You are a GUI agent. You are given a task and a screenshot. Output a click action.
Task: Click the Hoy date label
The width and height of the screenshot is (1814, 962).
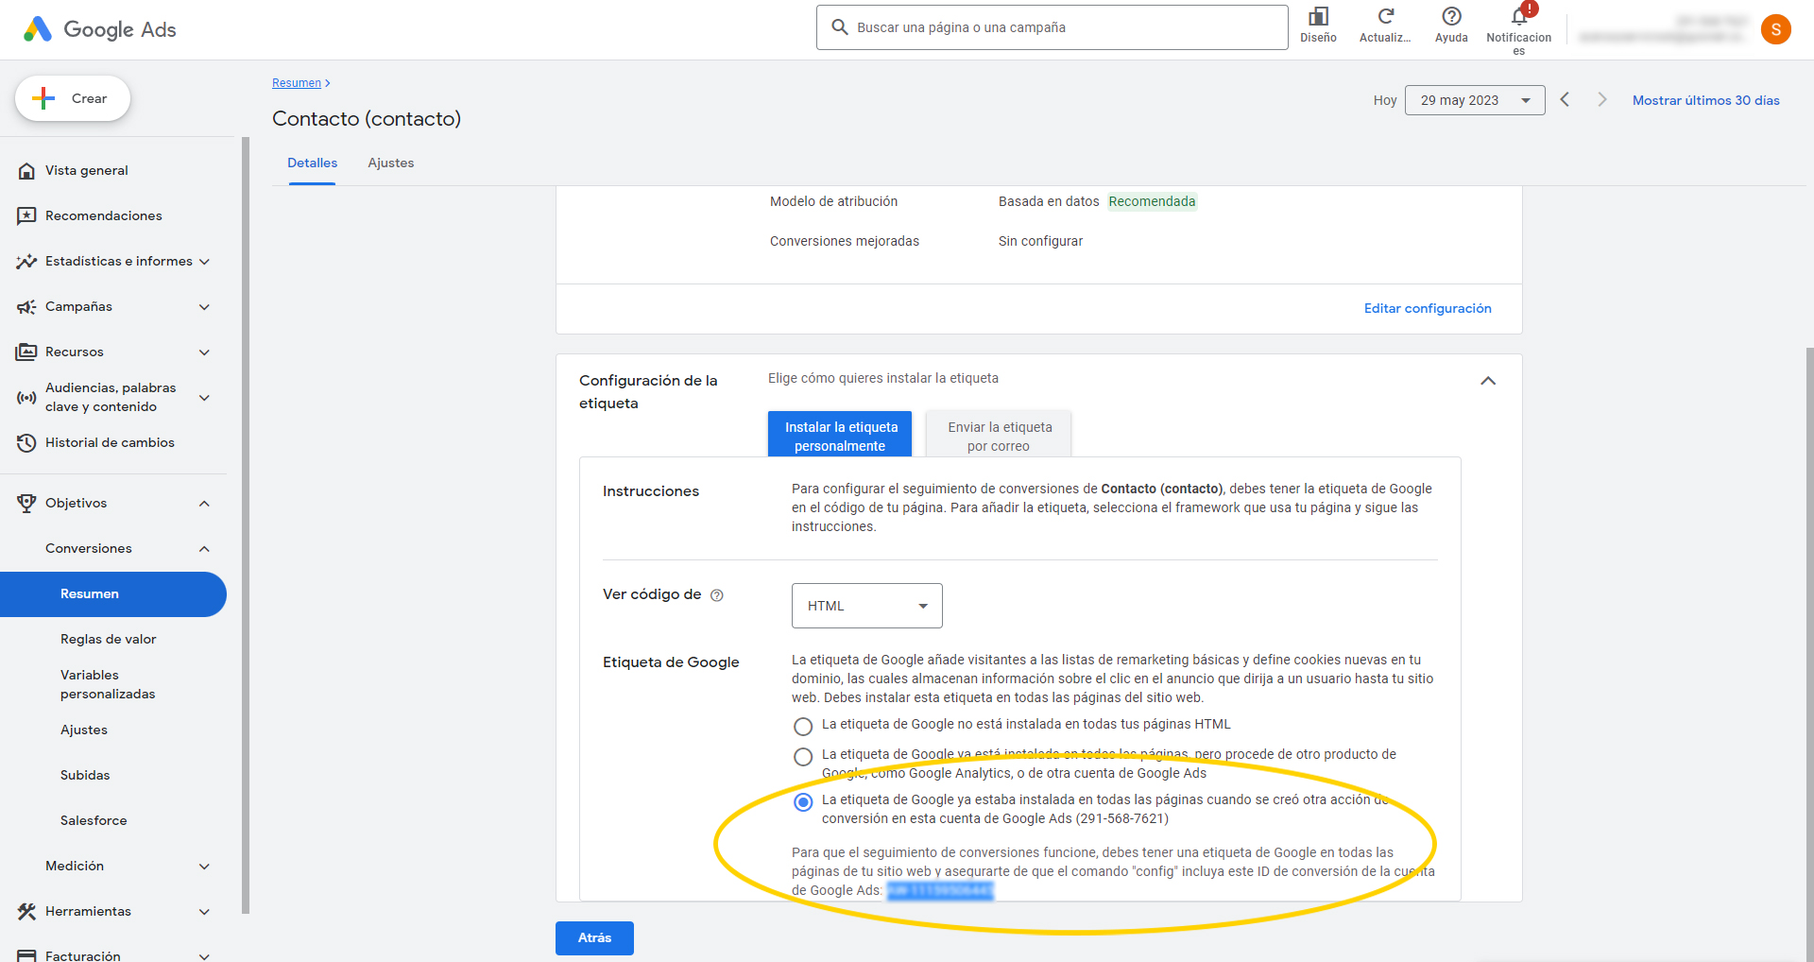1384,100
